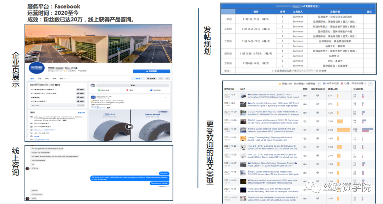Click the thumbnail of the Happy Thanksgiving post
Screen dimensions: 383x204
coord(243,139)
